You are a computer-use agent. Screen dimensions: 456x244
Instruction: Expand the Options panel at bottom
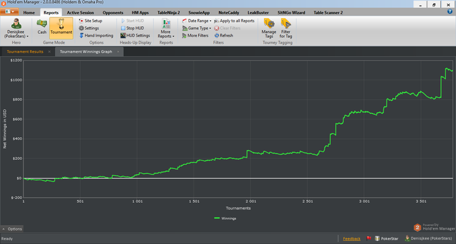tap(12, 229)
